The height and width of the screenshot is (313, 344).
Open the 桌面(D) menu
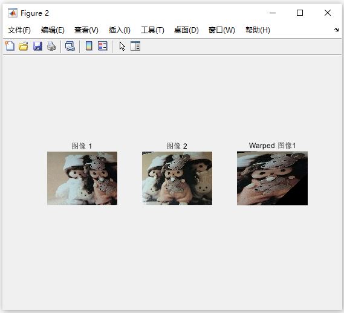point(186,30)
